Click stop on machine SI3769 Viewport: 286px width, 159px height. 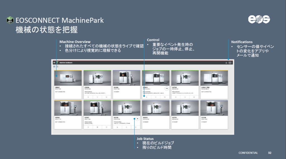coord(194,97)
